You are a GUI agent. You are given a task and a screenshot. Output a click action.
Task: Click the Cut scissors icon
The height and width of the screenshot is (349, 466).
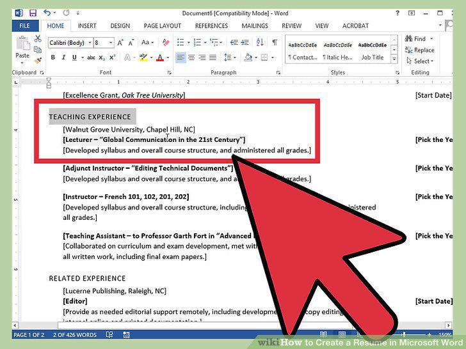click(38, 38)
